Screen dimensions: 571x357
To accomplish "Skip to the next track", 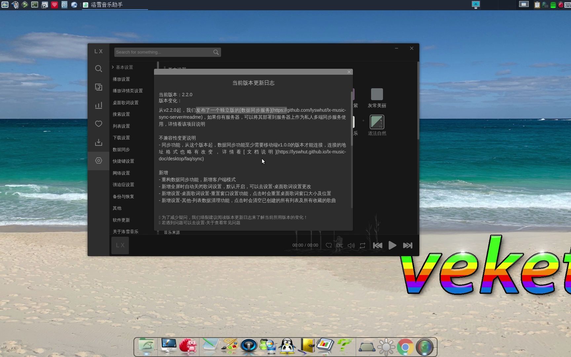I will 407,245.
